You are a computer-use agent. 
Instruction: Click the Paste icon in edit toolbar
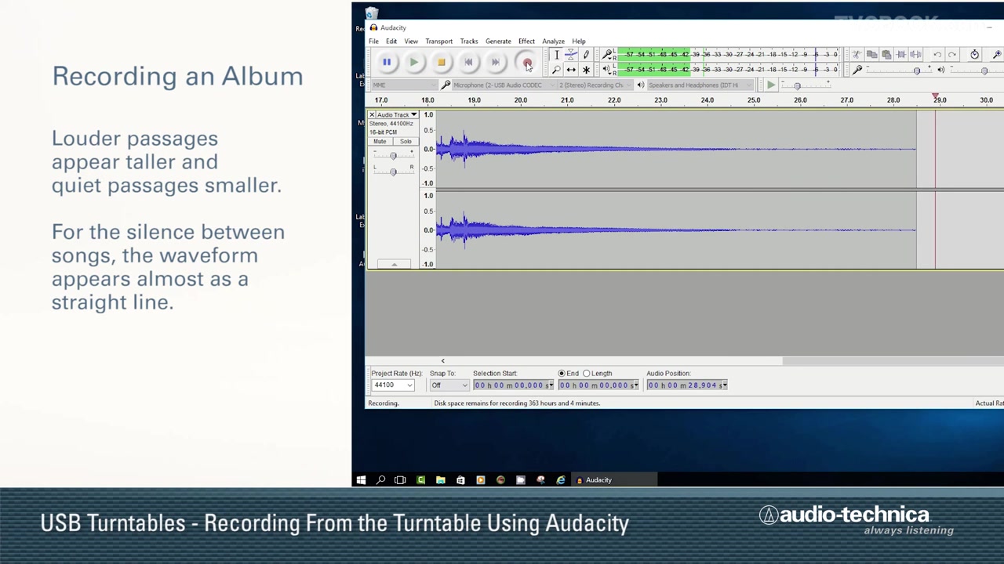[x=886, y=55]
